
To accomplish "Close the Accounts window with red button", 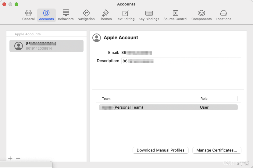I will pos(4,4).
